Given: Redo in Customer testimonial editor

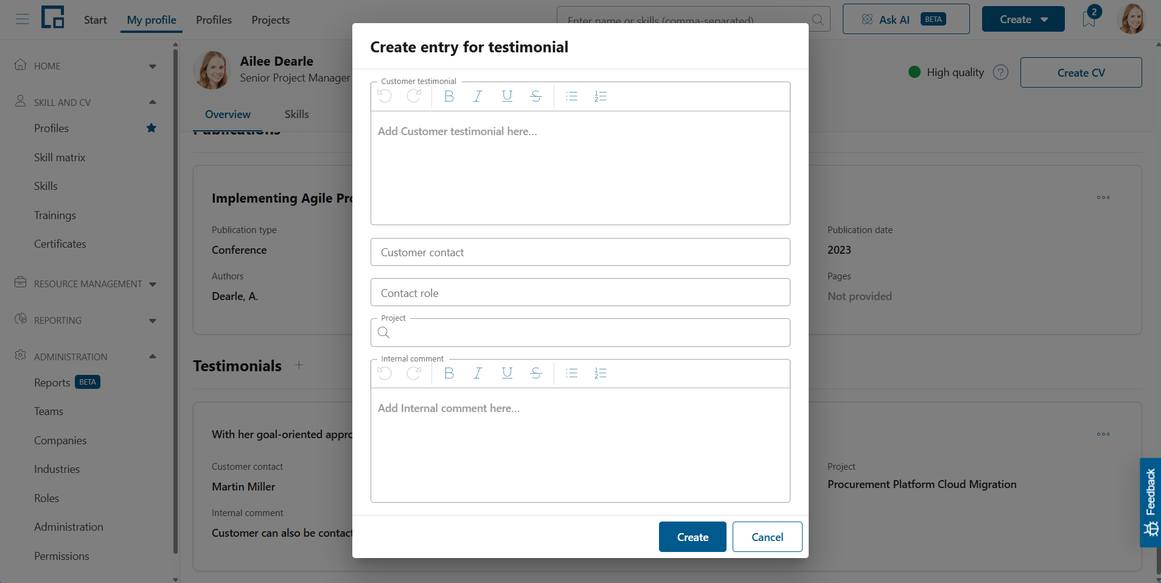Looking at the screenshot, I should (x=414, y=96).
